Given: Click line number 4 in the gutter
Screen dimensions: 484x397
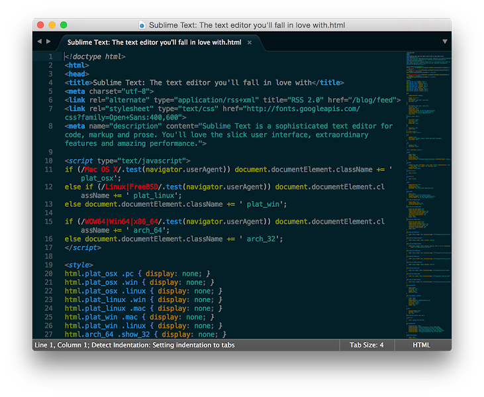Looking at the screenshot, I should tap(50, 82).
